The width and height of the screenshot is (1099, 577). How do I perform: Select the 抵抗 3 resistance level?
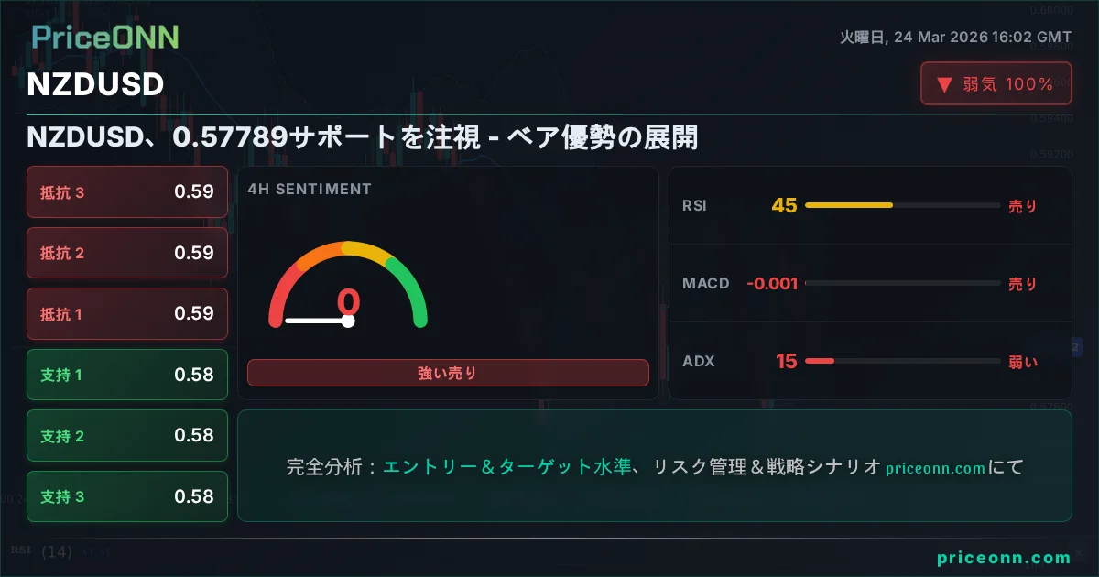tap(127, 191)
